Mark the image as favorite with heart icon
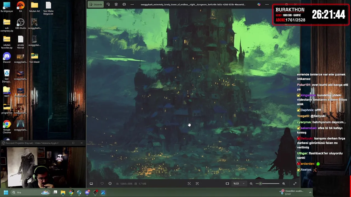351x197 pixels. (102, 184)
